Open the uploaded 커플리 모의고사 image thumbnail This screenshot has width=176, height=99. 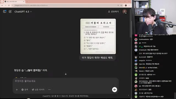tap(98, 36)
